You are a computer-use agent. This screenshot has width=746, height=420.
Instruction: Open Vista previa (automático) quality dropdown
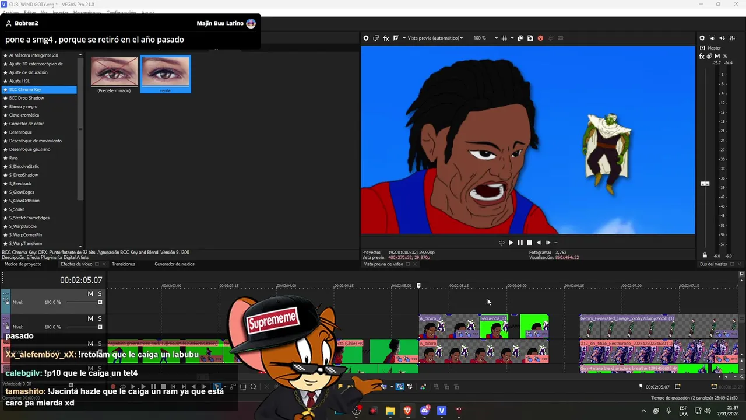tap(435, 38)
